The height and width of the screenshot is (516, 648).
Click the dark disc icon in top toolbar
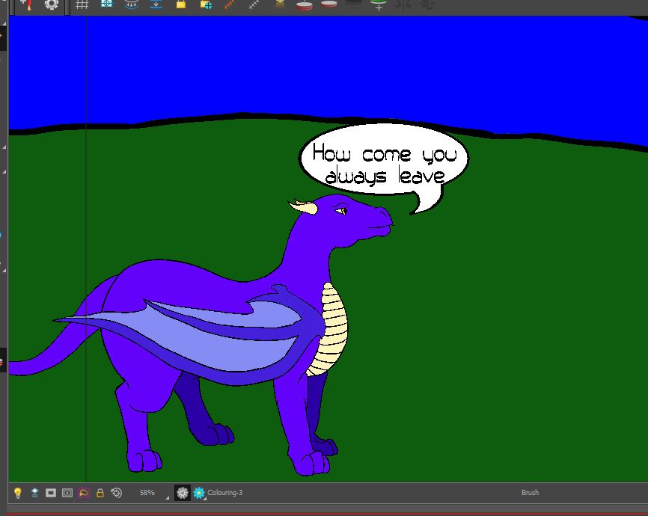(x=354, y=4)
